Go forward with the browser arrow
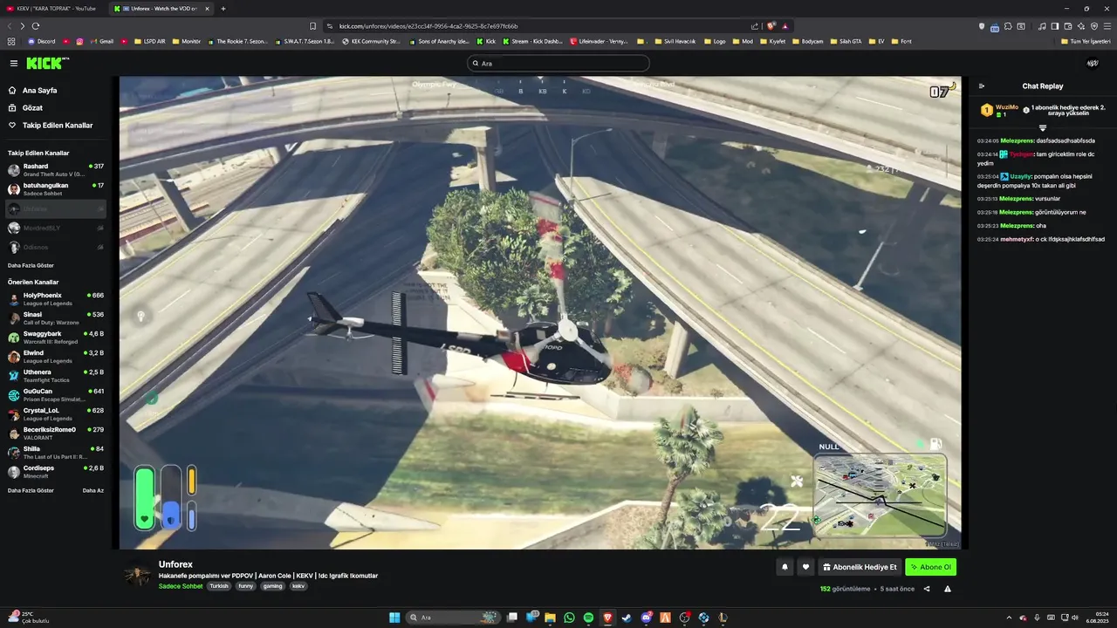1117x628 pixels. (23, 26)
